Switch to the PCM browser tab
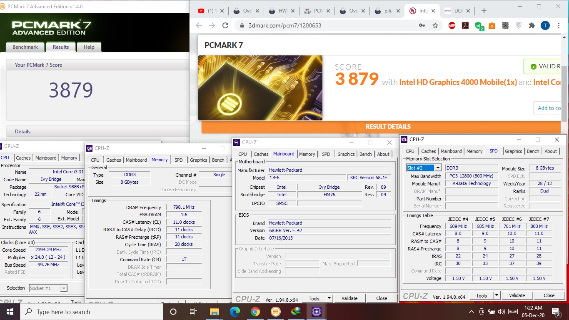 [317, 11]
